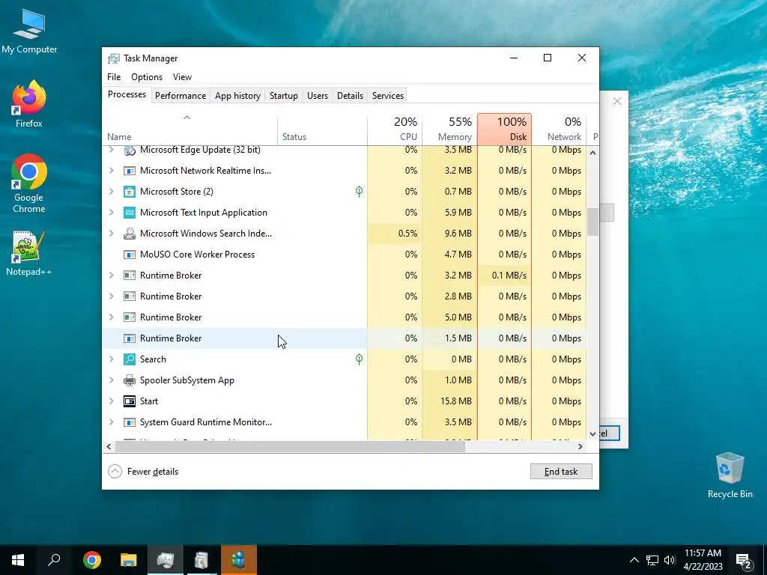Click Search's green leaf status icon
The image size is (767, 575).
click(359, 359)
